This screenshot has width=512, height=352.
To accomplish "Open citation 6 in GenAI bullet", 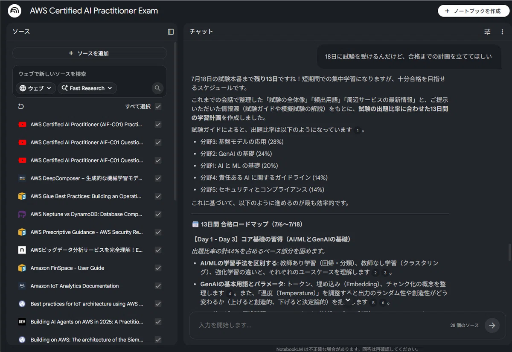I will point(383,303).
